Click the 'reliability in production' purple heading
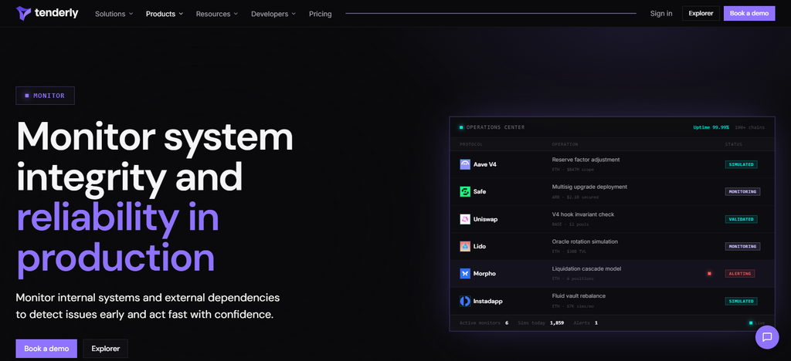The width and height of the screenshot is (791, 361). point(118,238)
